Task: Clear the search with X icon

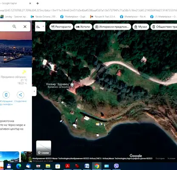Action: (x=25, y=26)
